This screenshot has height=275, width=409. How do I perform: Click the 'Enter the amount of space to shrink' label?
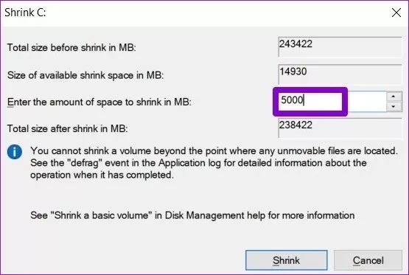tap(99, 102)
